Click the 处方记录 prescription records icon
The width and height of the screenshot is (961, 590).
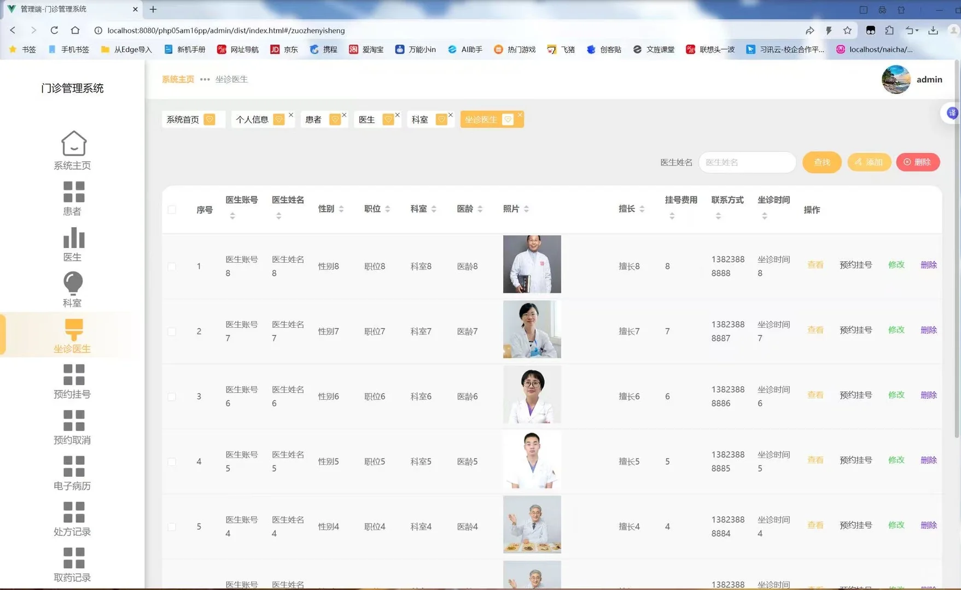pyautogui.click(x=73, y=511)
